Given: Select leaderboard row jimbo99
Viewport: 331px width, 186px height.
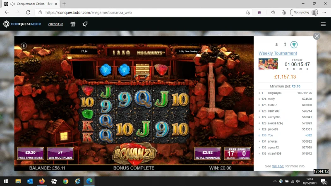Looking at the screenshot, I should [285, 129].
